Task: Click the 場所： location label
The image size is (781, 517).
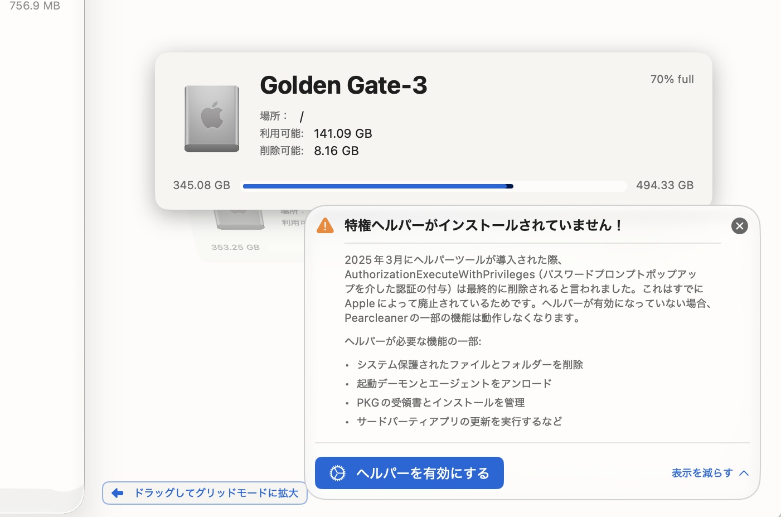Action: (x=274, y=116)
